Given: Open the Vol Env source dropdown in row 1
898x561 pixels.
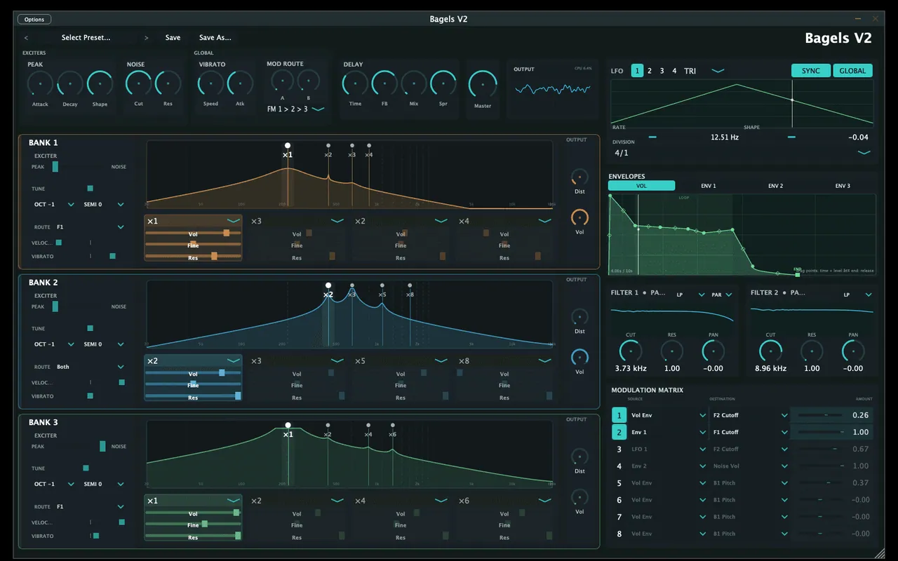Looking at the screenshot, I should point(669,415).
